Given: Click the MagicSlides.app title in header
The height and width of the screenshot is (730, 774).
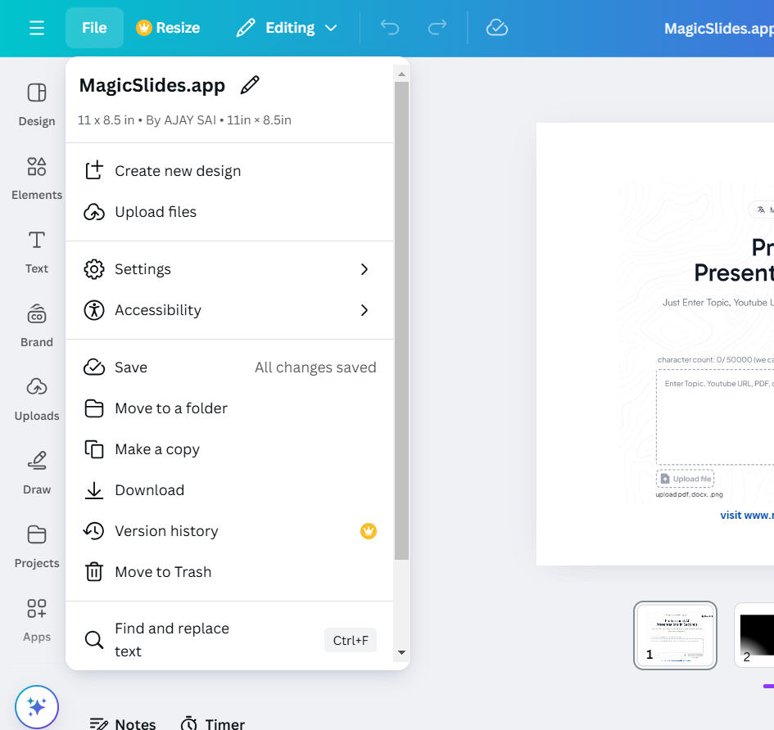Looking at the screenshot, I should tap(719, 29).
